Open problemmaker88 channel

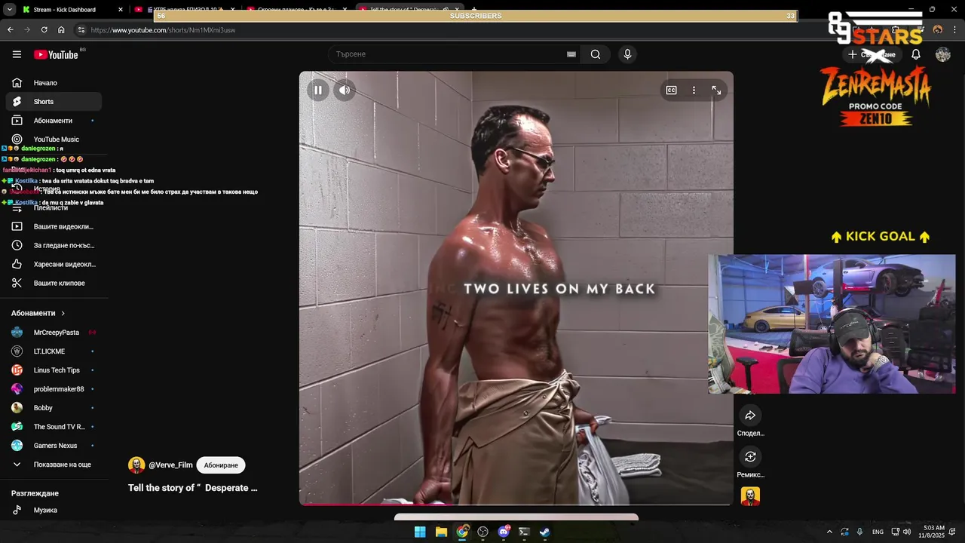[x=53, y=389]
